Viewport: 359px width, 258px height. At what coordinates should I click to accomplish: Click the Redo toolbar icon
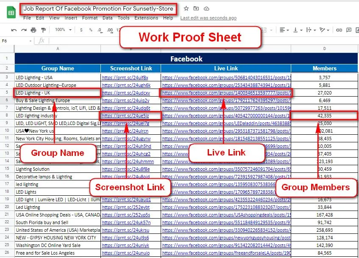click(24, 30)
